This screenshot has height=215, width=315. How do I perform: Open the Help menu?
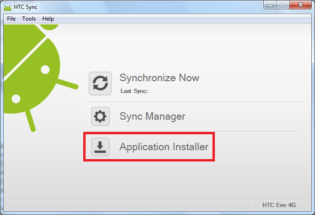48,19
